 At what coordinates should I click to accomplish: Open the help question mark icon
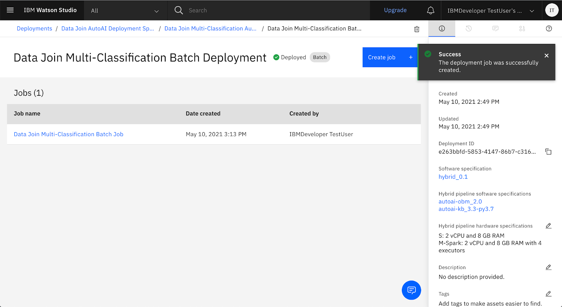549,28
